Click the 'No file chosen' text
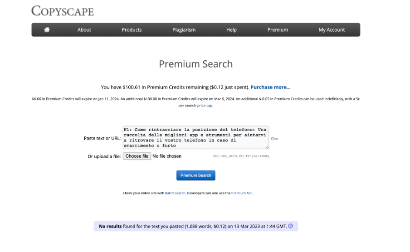Screen dimensions: 410x252 [167, 156]
